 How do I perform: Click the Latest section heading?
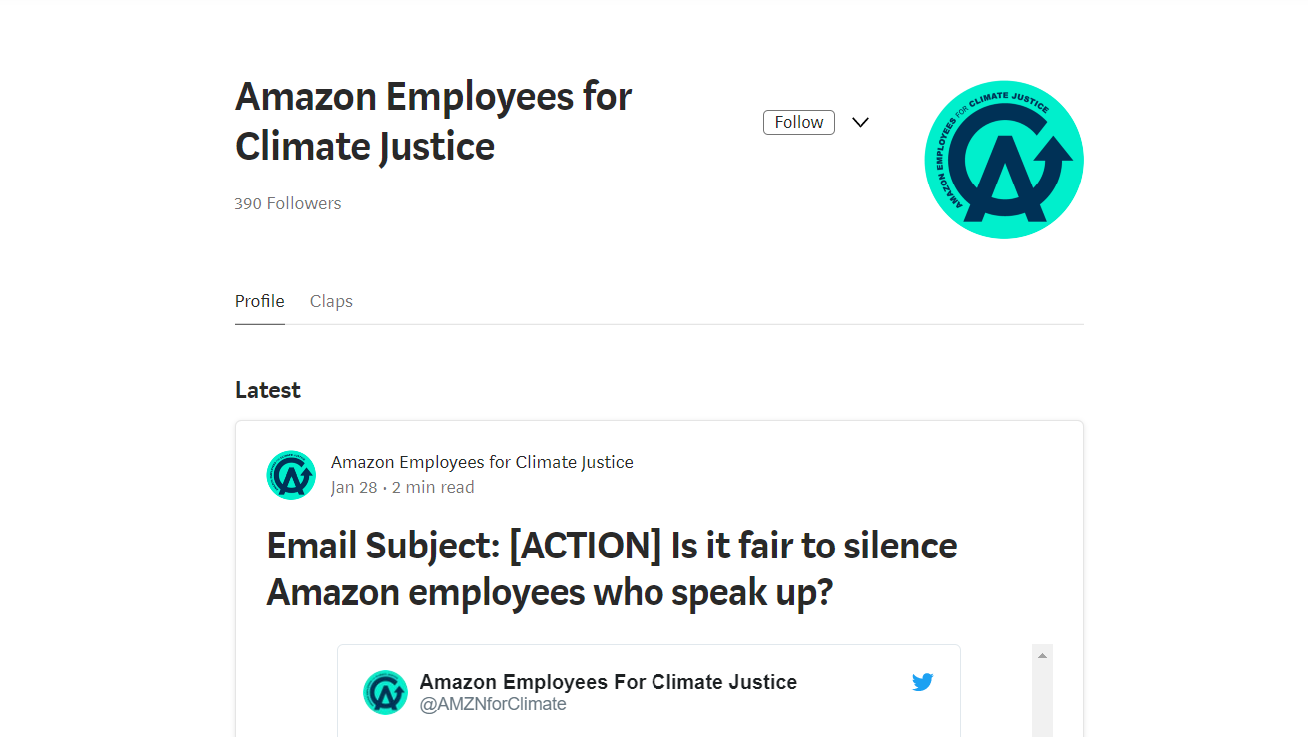268,390
